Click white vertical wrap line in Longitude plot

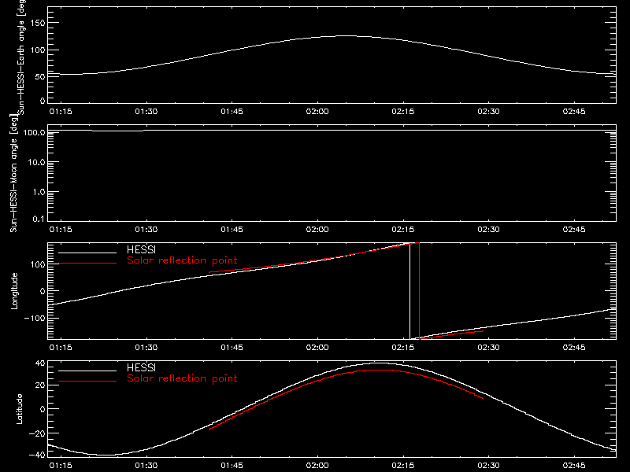409,291
